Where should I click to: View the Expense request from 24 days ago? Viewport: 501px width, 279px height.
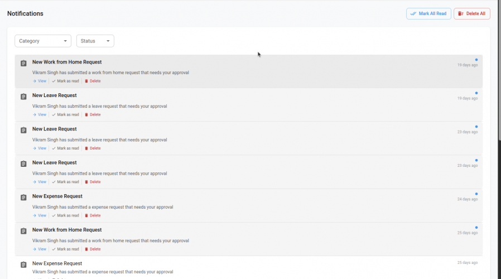40,216
